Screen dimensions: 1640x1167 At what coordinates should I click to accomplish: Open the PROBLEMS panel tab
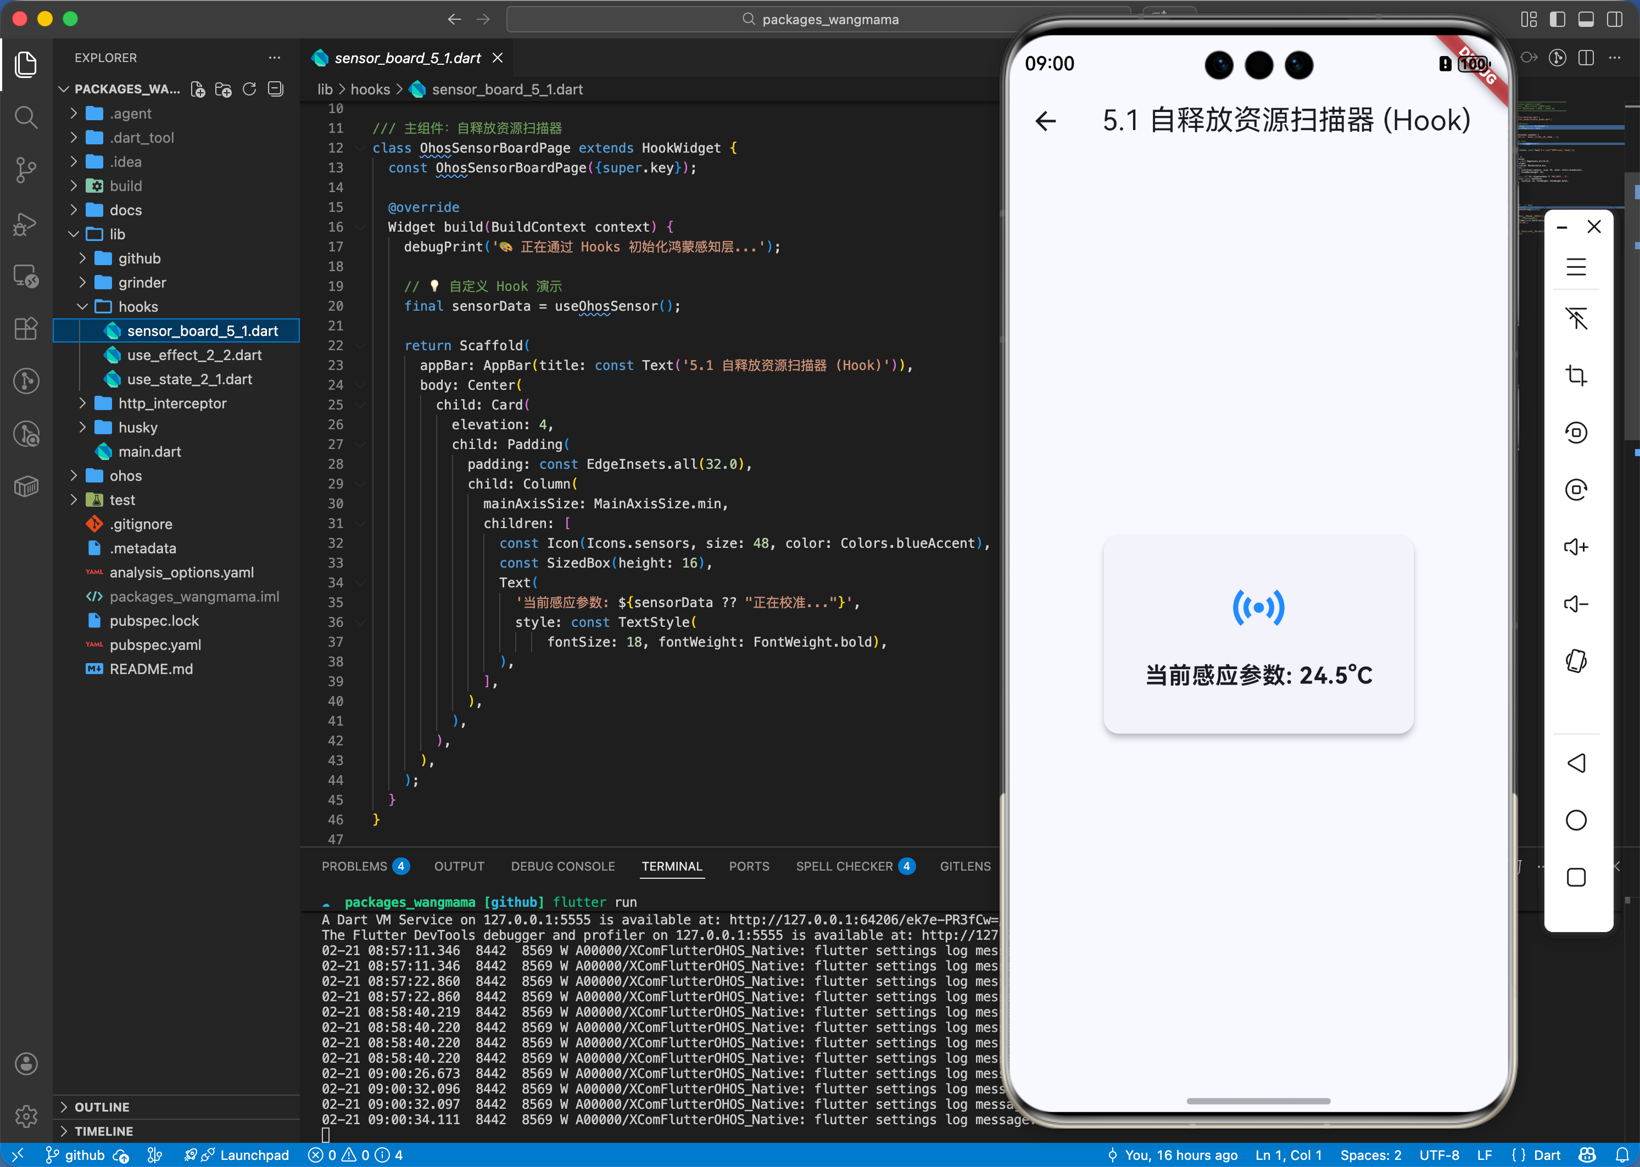354,866
